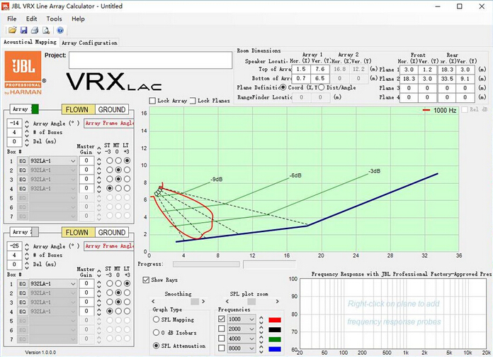
Task: Switch to Acoustical Mapping tab
Action: click(30, 42)
